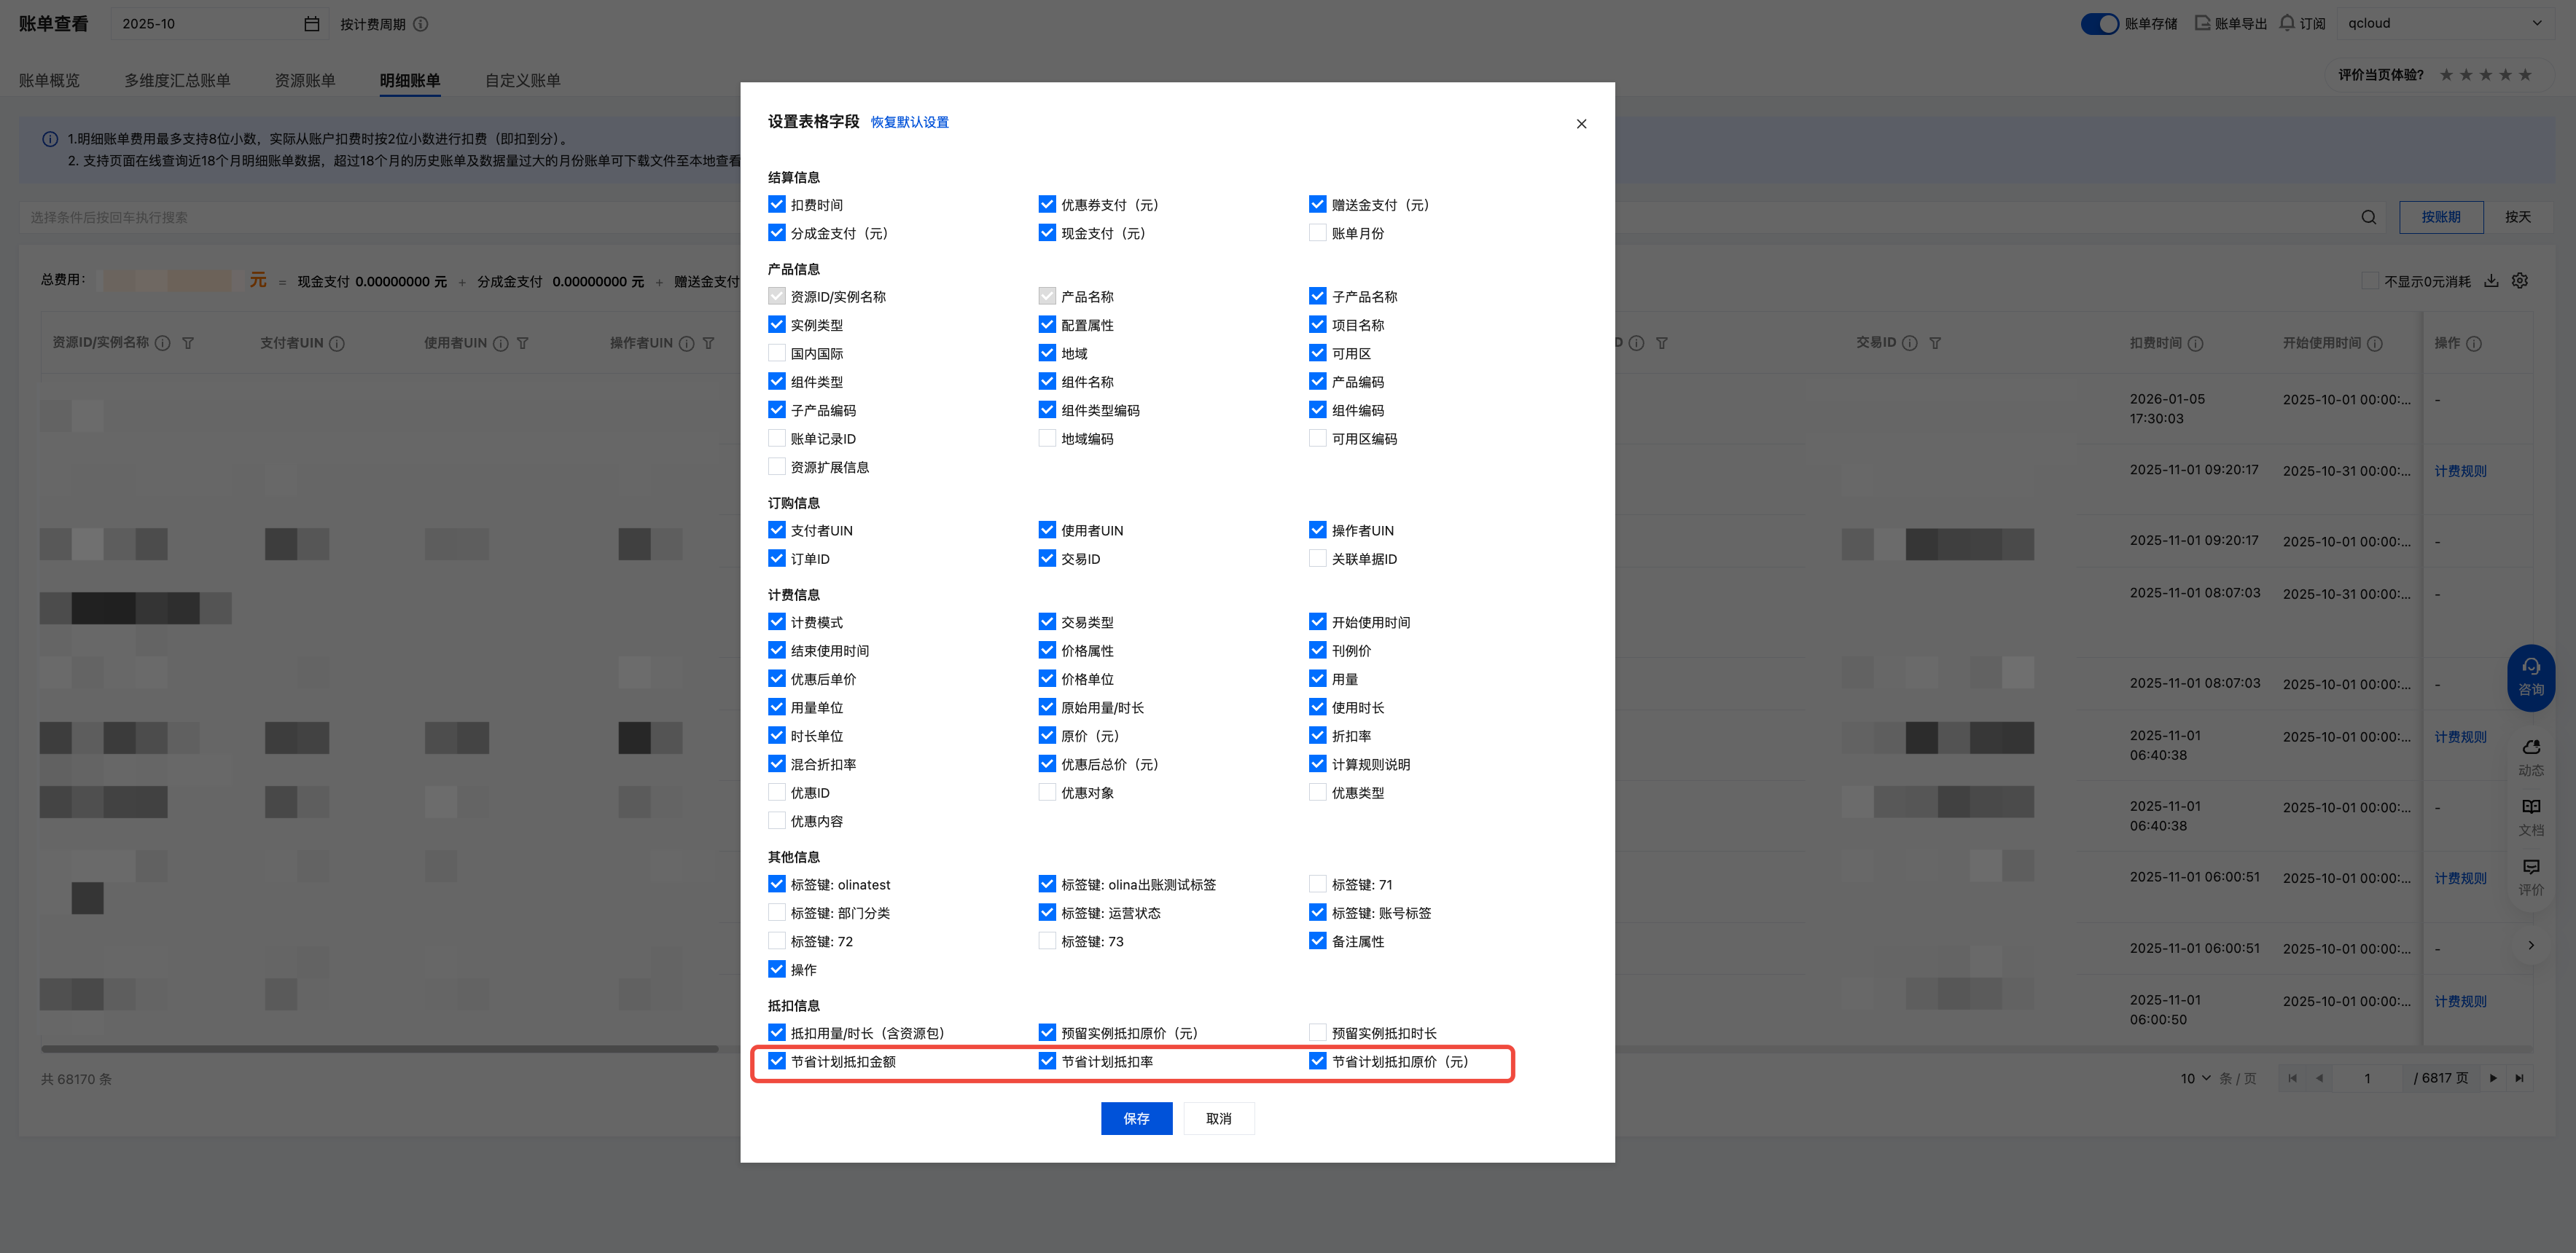Viewport: 2576px width, 1253px height.
Task: Open table field settings gear icon
Action: pyautogui.click(x=2520, y=280)
